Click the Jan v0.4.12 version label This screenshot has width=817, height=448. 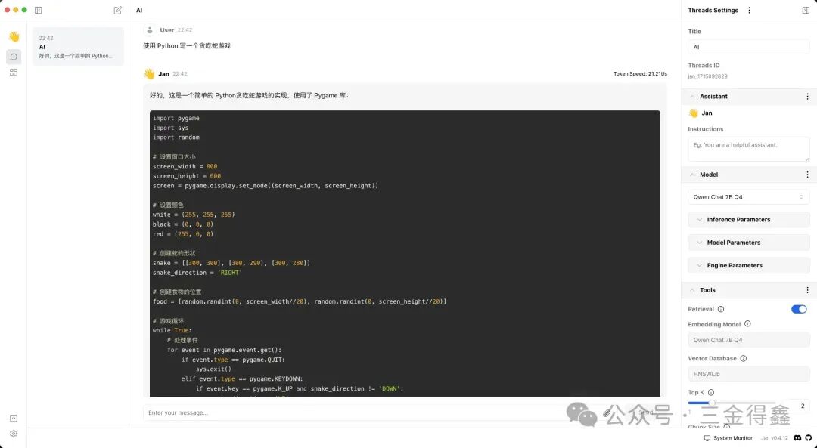pos(775,438)
